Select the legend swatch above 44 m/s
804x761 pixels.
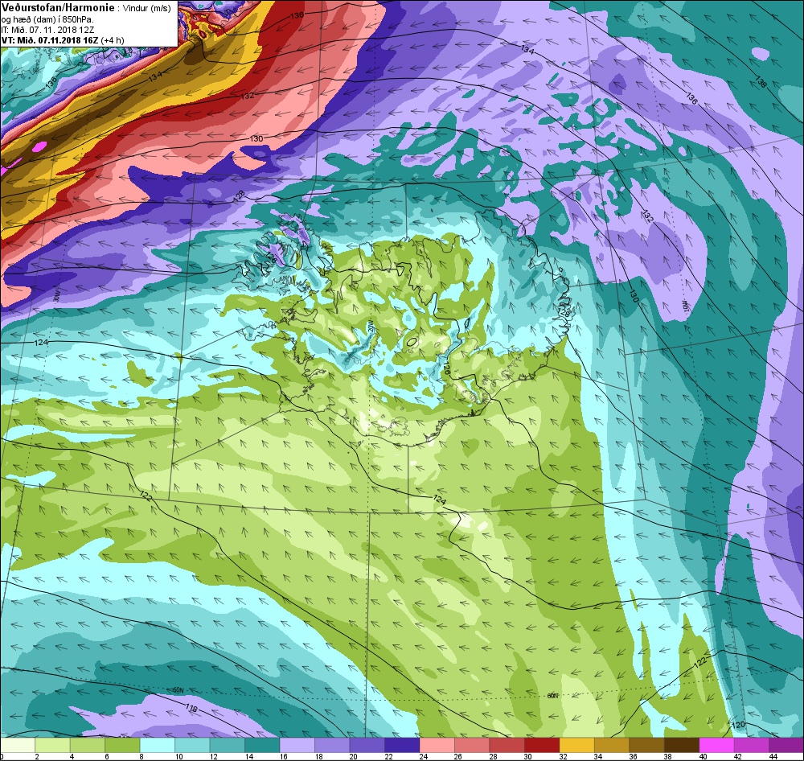(786, 745)
